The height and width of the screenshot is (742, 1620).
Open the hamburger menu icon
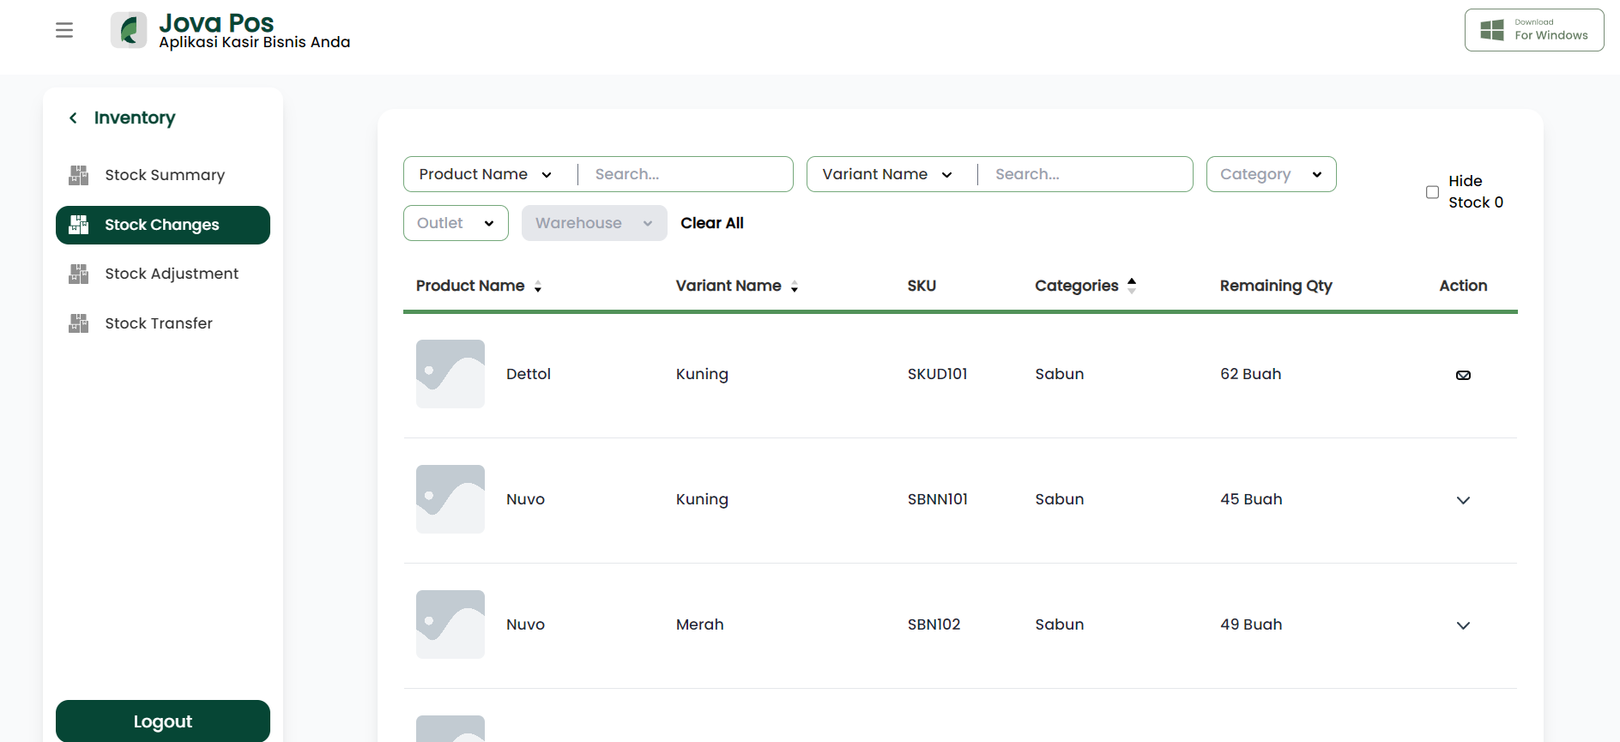coord(64,30)
